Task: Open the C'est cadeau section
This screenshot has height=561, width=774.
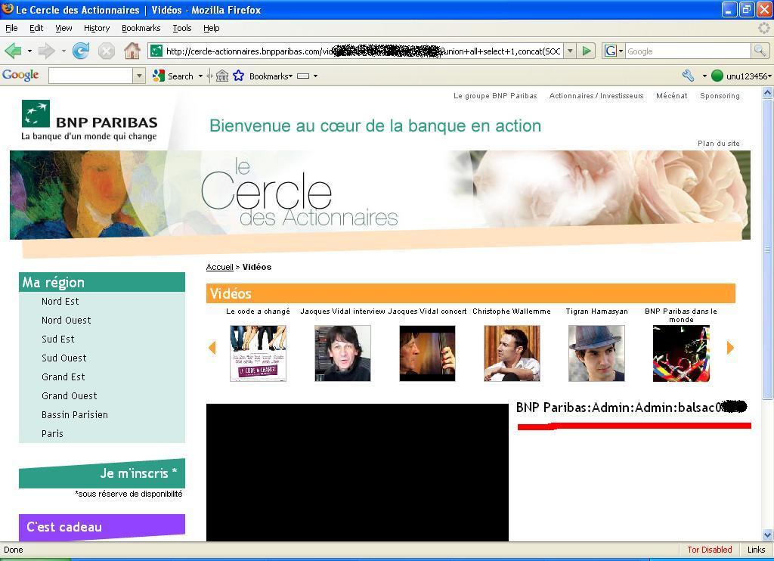Action: [x=102, y=527]
